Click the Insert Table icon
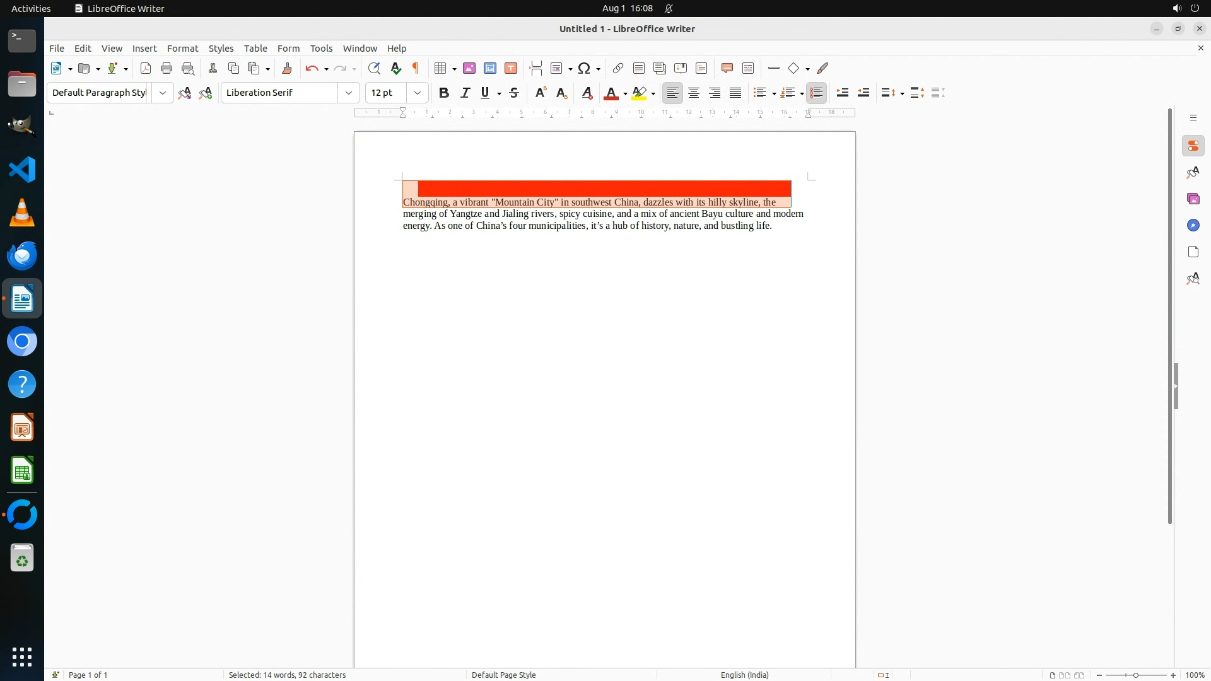 (x=441, y=68)
